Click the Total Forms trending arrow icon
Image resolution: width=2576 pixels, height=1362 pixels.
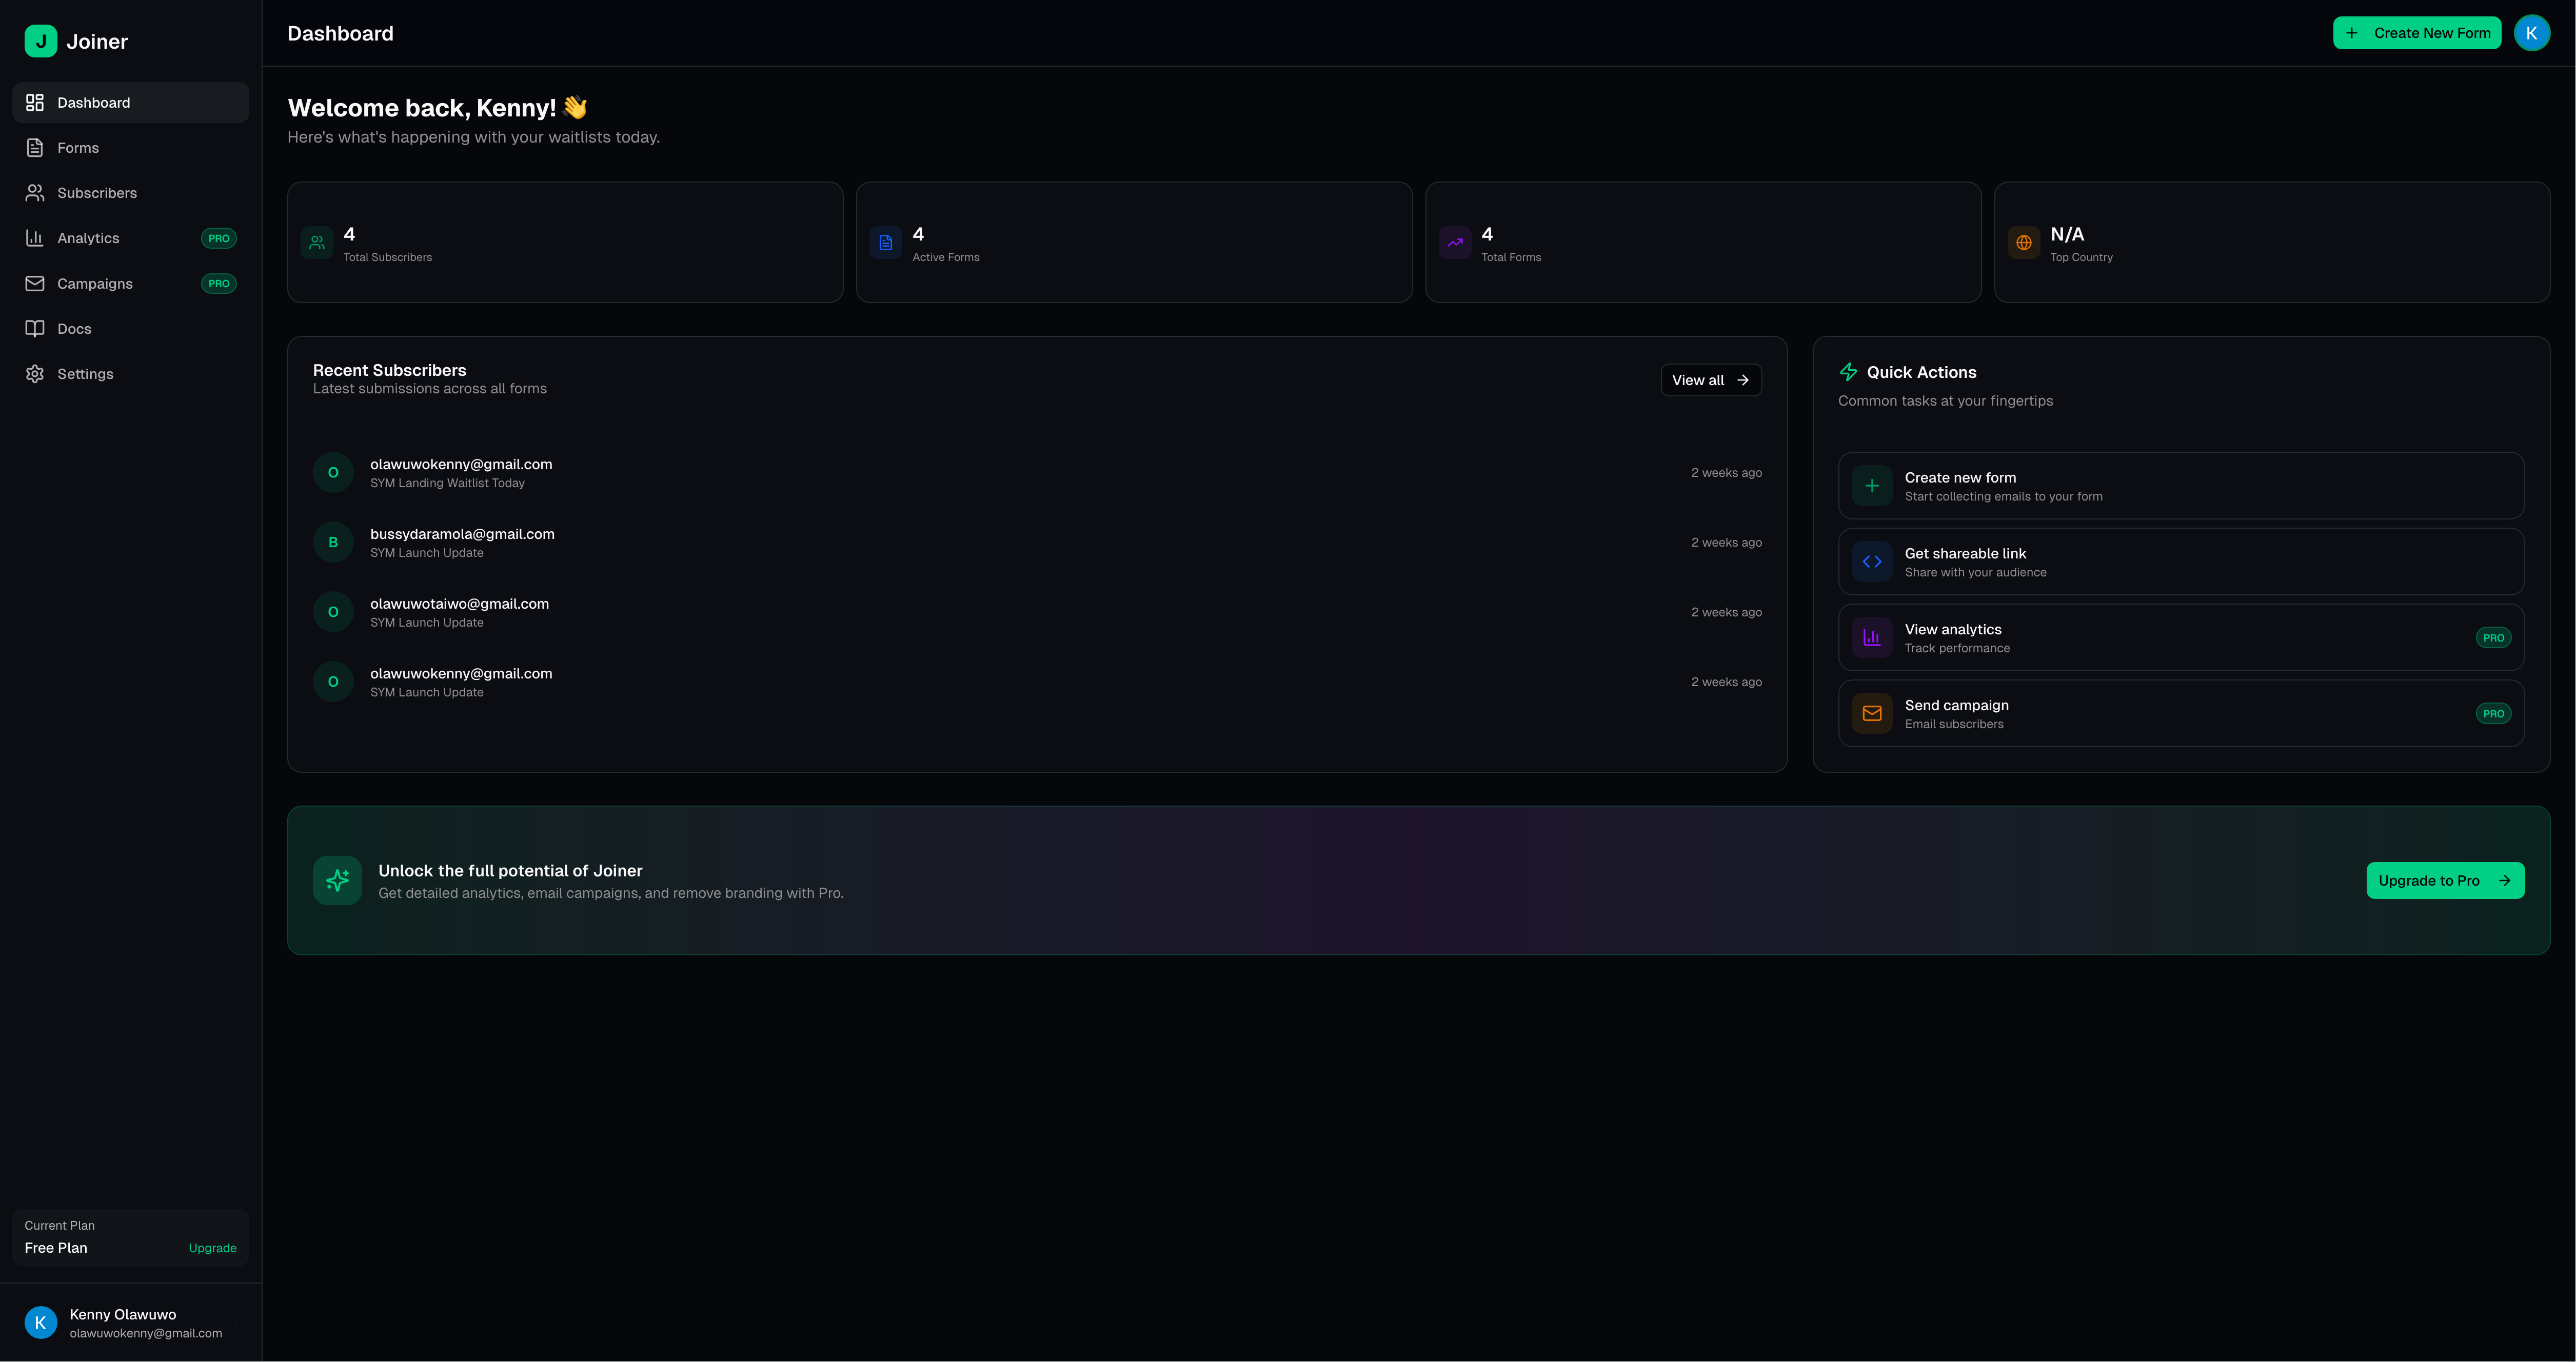coord(1455,242)
